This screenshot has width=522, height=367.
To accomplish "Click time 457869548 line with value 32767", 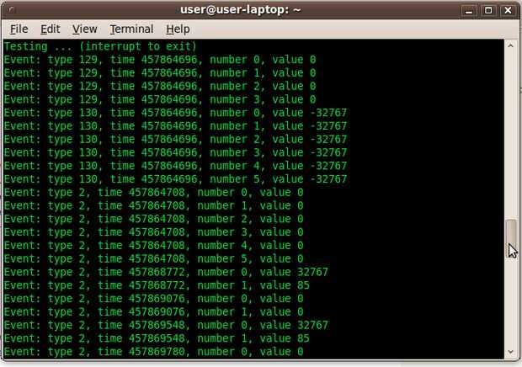I will (166, 326).
